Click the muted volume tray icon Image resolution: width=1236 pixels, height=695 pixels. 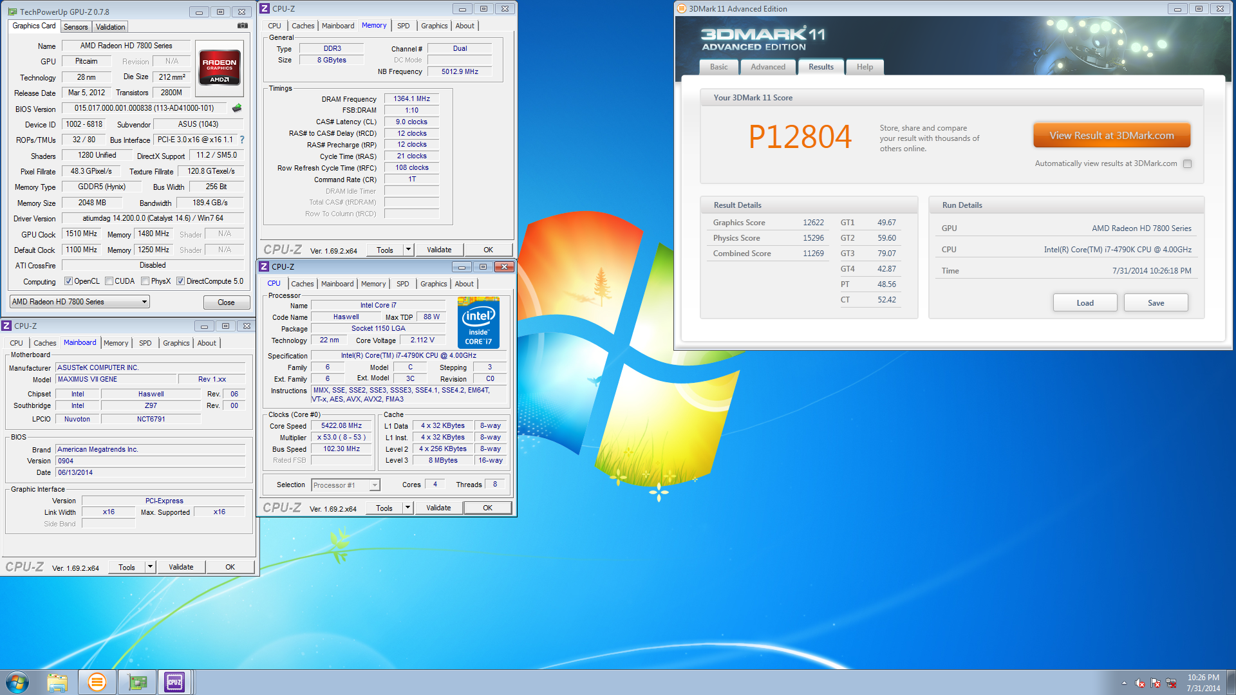click(x=1140, y=683)
